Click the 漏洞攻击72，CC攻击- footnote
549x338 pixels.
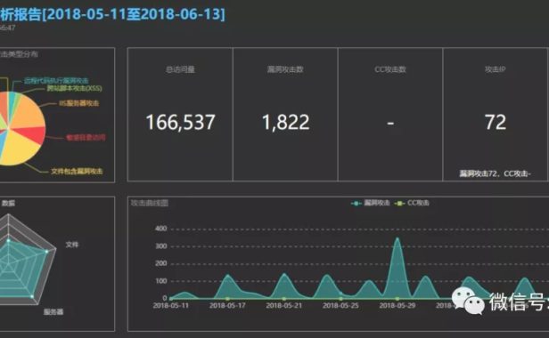click(496, 173)
